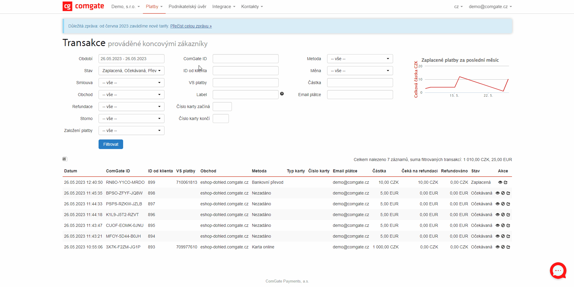Click VS platby value 710061813
574x287 pixels.
187,182
